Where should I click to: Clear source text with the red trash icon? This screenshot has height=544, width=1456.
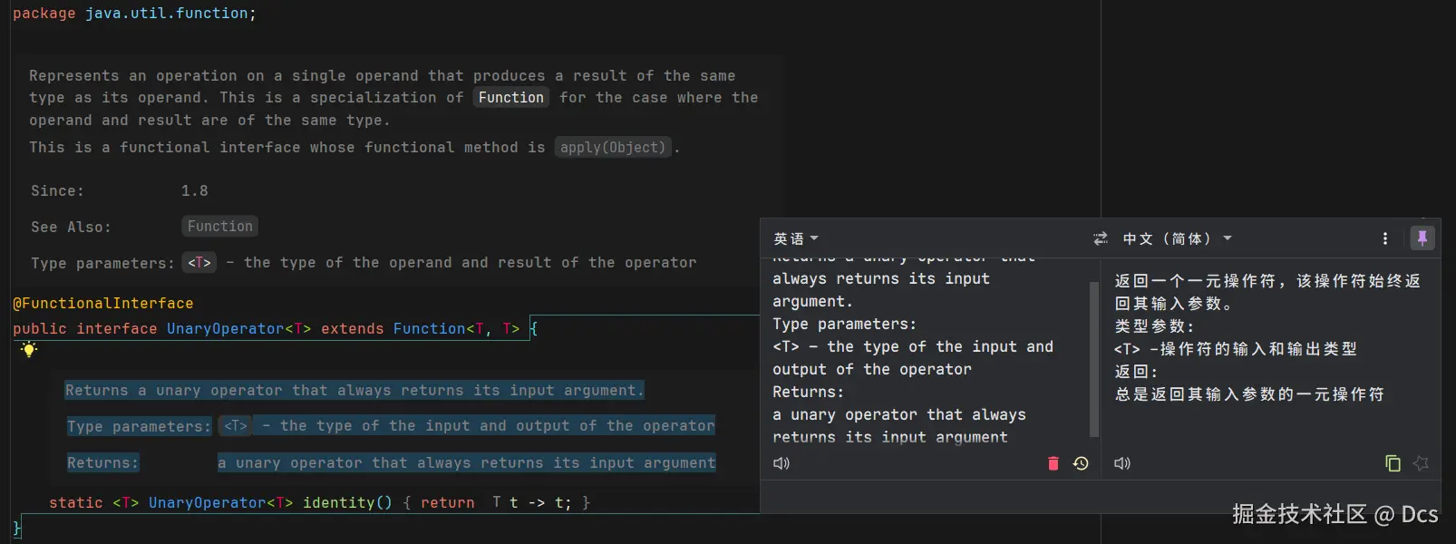coord(1053,463)
